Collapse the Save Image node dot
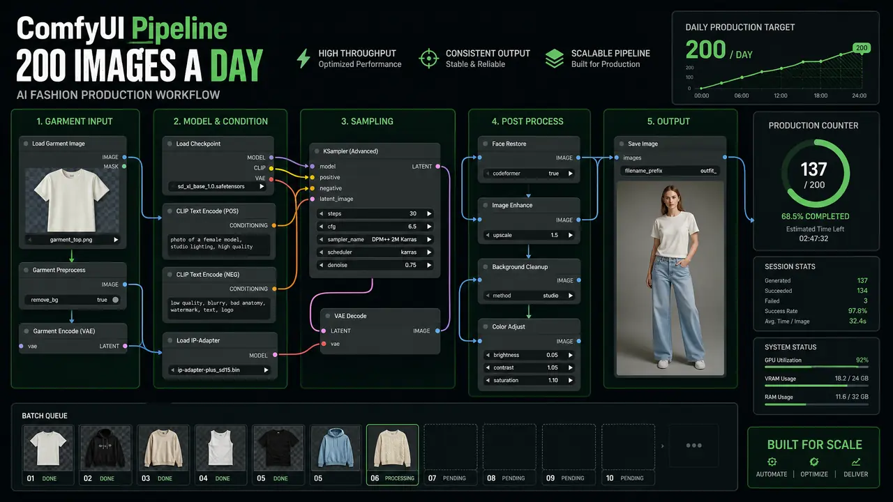 click(622, 144)
